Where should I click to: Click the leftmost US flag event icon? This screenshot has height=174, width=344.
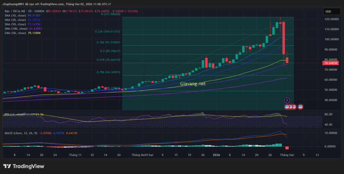click(x=287, y=107)
